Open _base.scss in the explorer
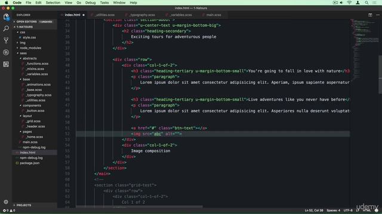The width and height of the screenshot is (382, 214). (34, 90)
